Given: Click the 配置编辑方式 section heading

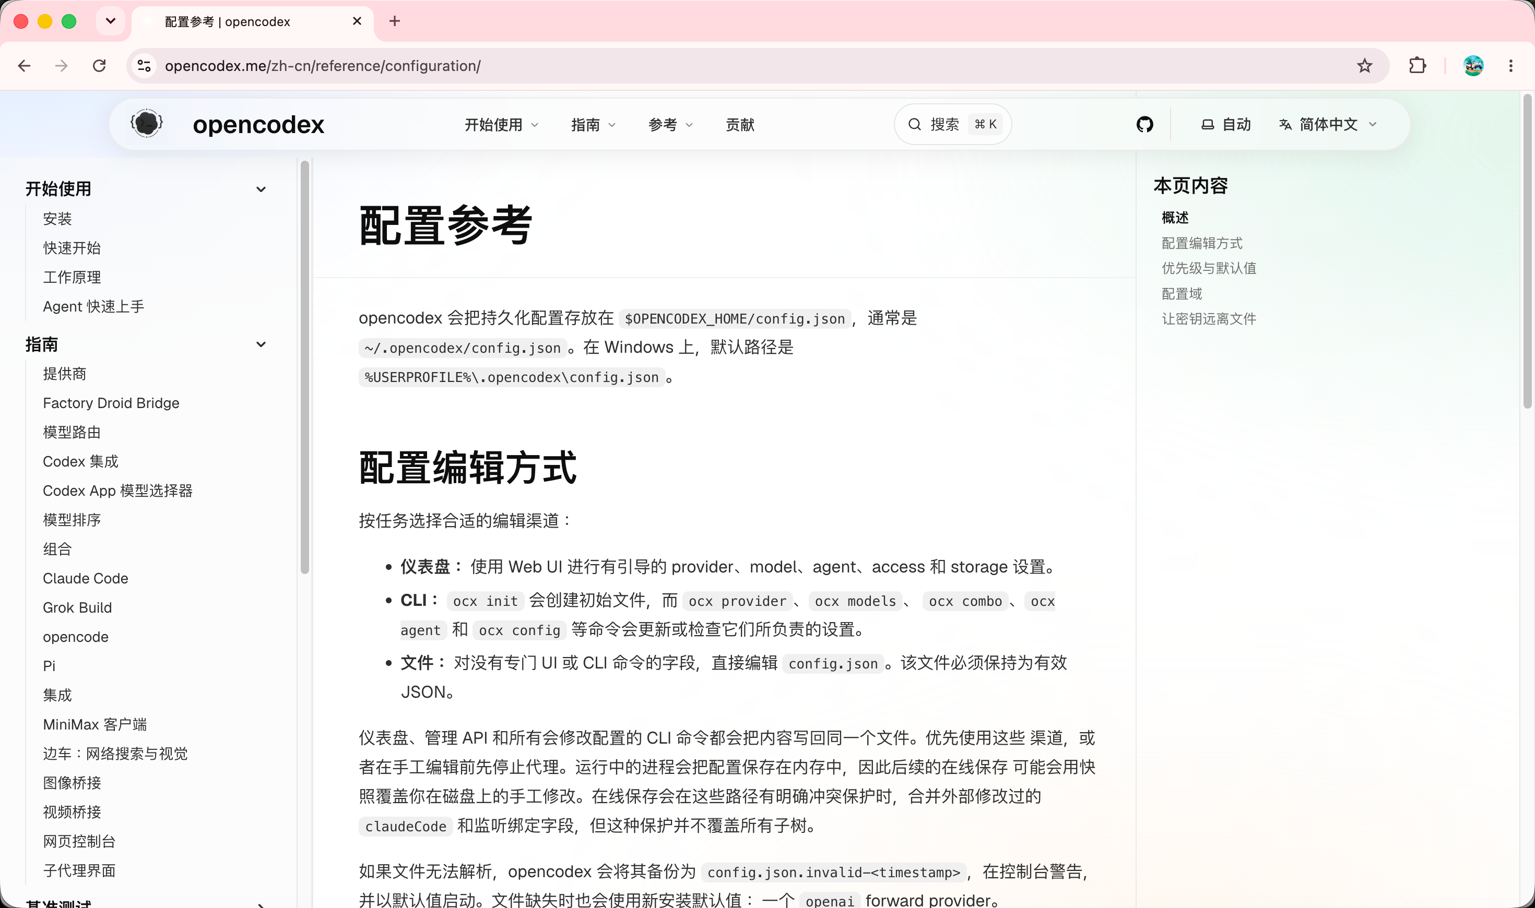Looking at the screenshot, I should (468, 468).
